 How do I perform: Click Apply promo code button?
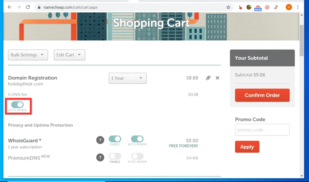pyautogui.click(x=247, y=147)
